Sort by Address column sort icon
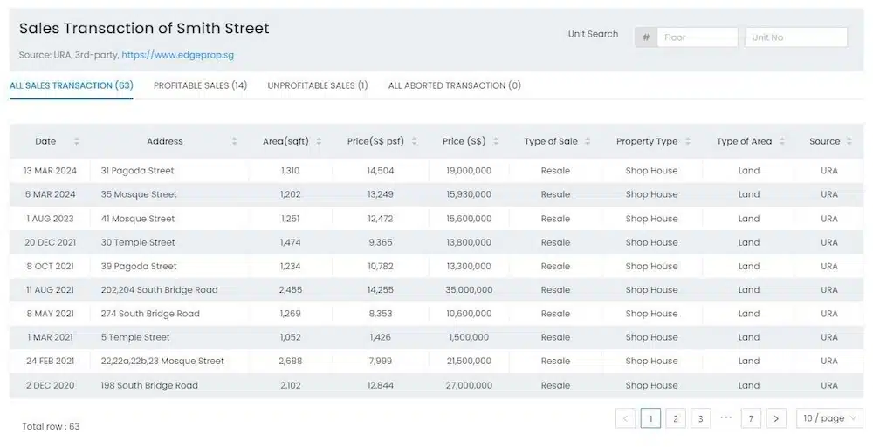The image size is (873, 447). pyautogui.click(x=234, y=141)
